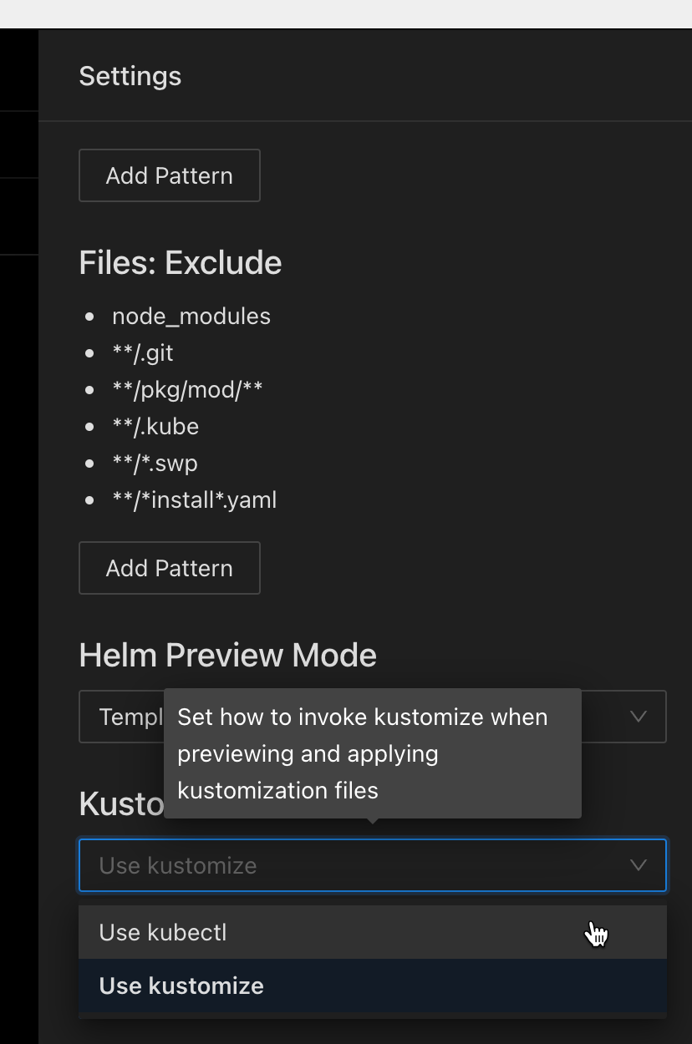
Task: Click the Use kustomize select field
Action: point(373,865)
